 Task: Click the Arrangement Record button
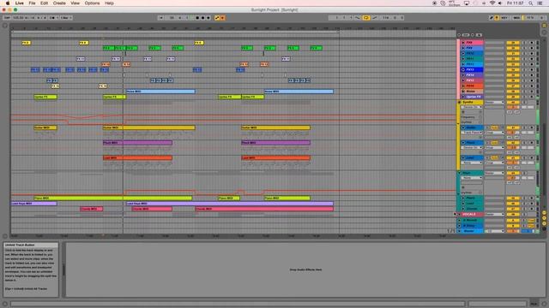coord(208,17)
